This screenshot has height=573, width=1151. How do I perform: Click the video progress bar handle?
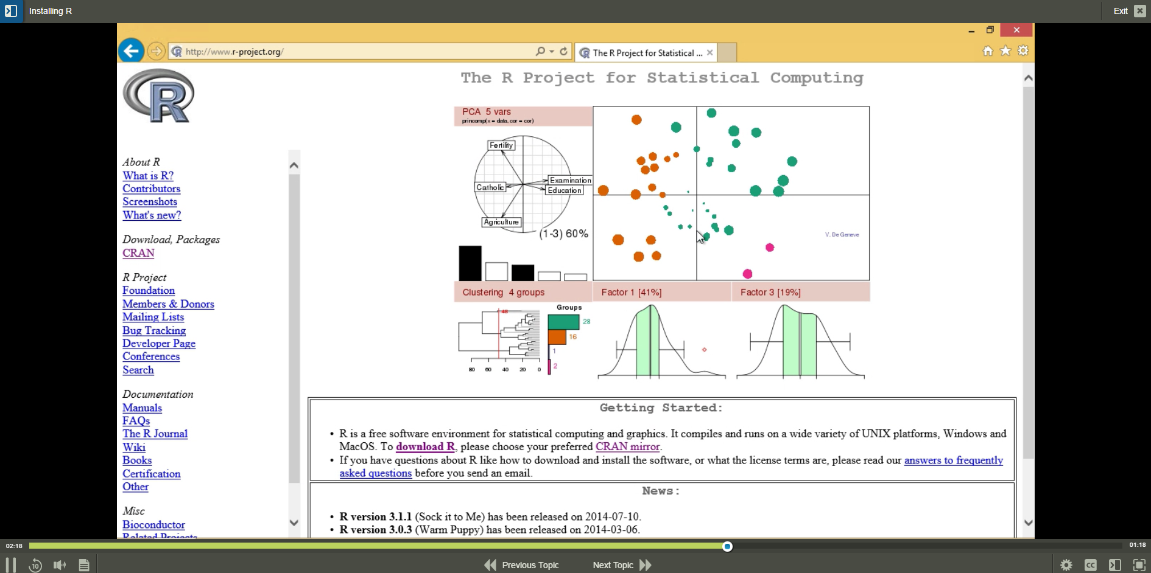(727, 546)
